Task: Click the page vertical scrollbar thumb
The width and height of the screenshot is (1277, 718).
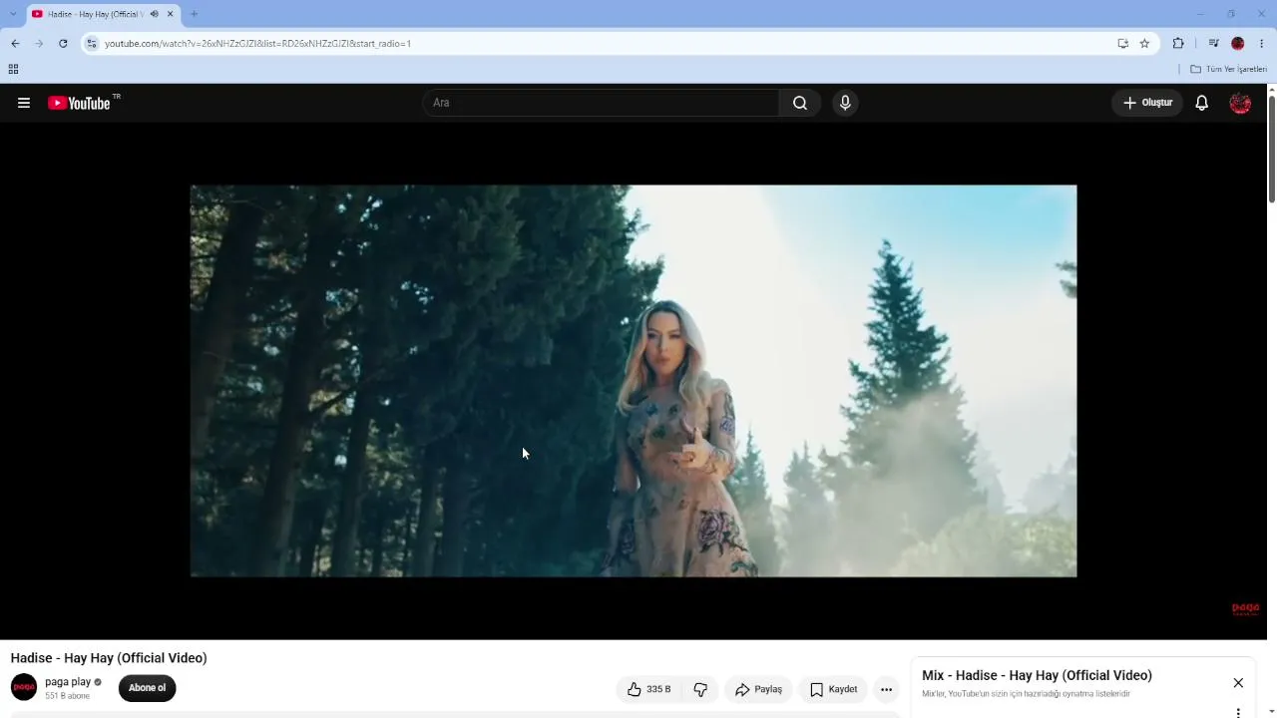Action: (1272, 148)
